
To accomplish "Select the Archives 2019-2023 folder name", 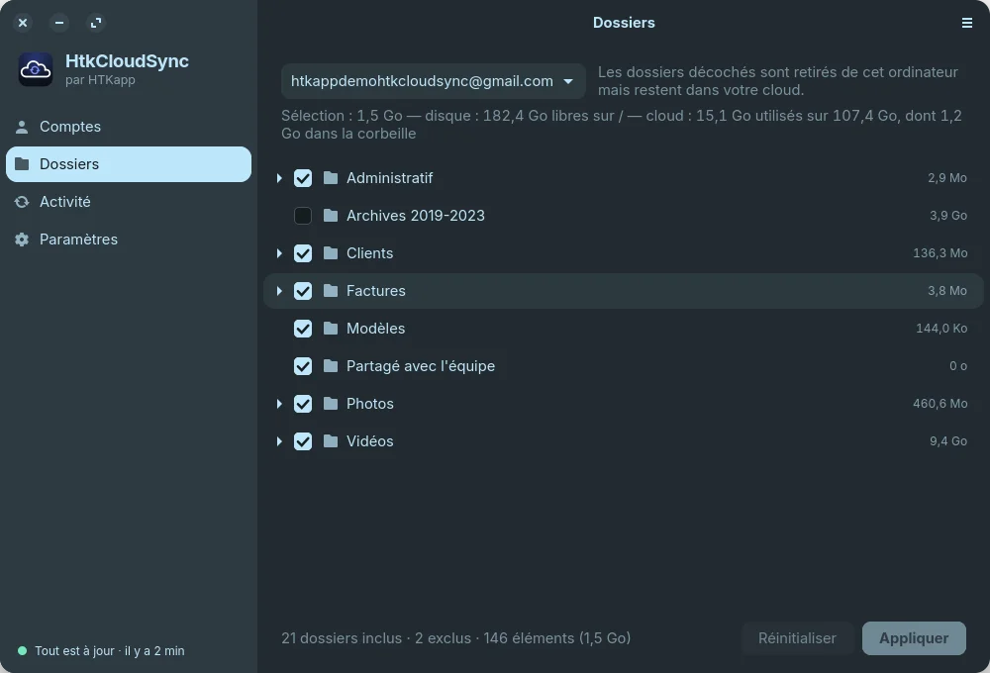I will [x=416, y=216].
